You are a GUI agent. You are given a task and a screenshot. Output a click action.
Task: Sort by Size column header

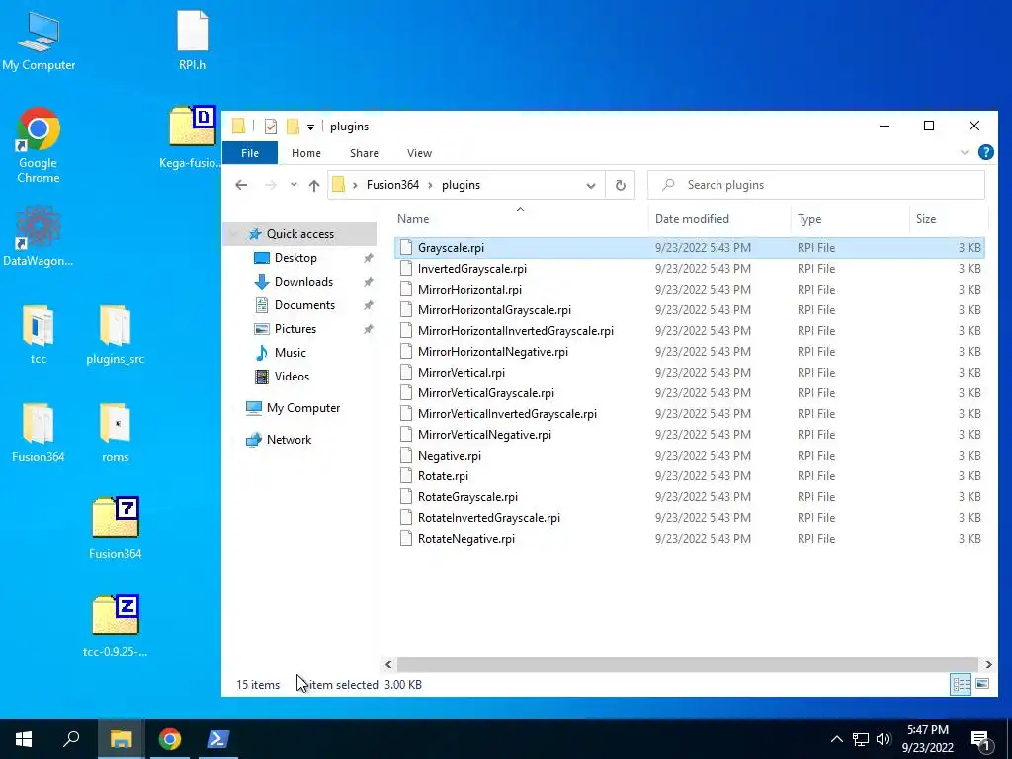tap(948, 219)
